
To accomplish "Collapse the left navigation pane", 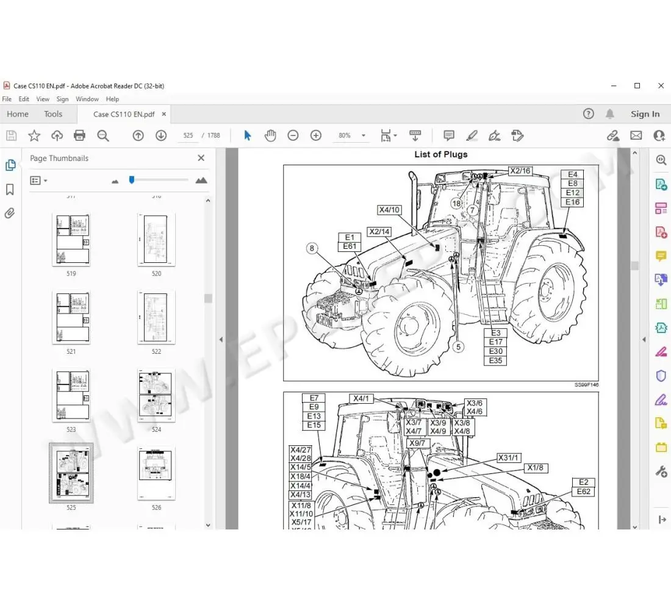I will tap(221, 339).
